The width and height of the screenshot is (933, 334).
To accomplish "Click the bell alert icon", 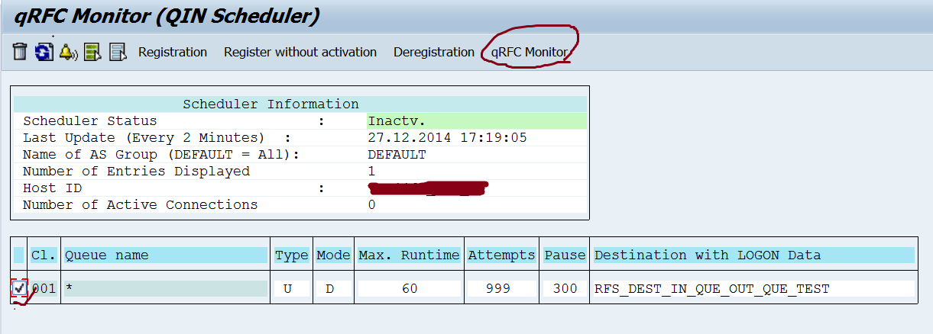I will pos(68,52).
